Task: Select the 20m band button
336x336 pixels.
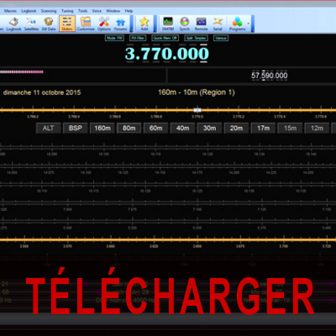Action: tap(236, 129)
